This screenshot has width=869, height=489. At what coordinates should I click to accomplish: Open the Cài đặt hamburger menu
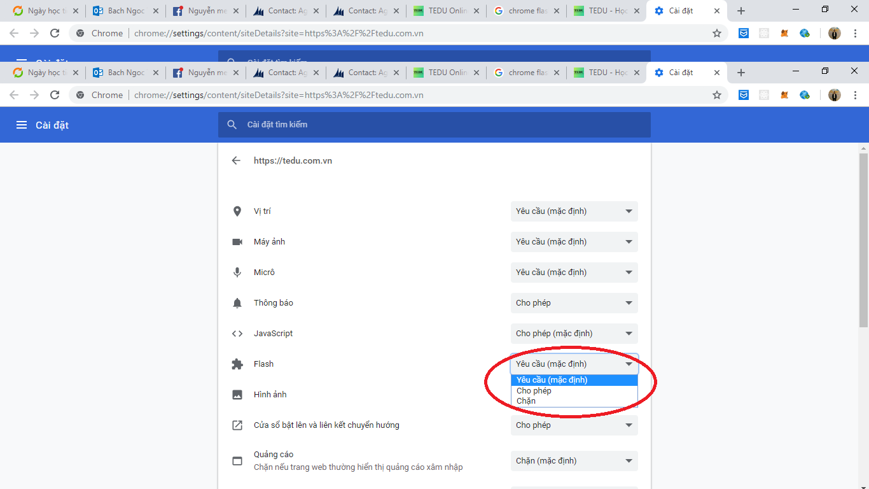click(22, 125)
